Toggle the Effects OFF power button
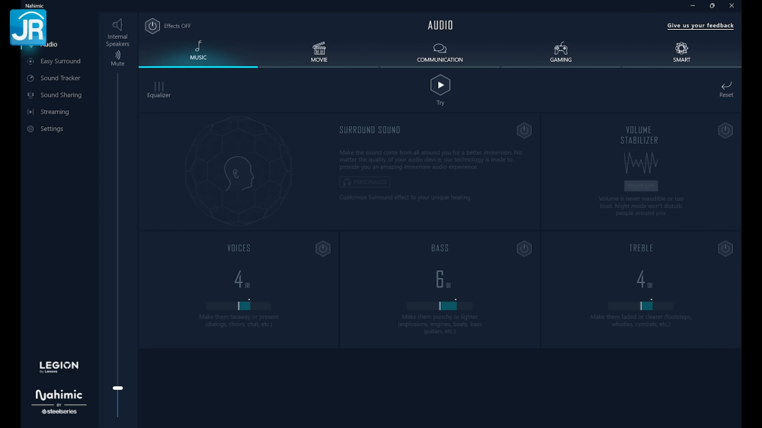This screenshot has height=428, width=762. [x=152, y=26]
